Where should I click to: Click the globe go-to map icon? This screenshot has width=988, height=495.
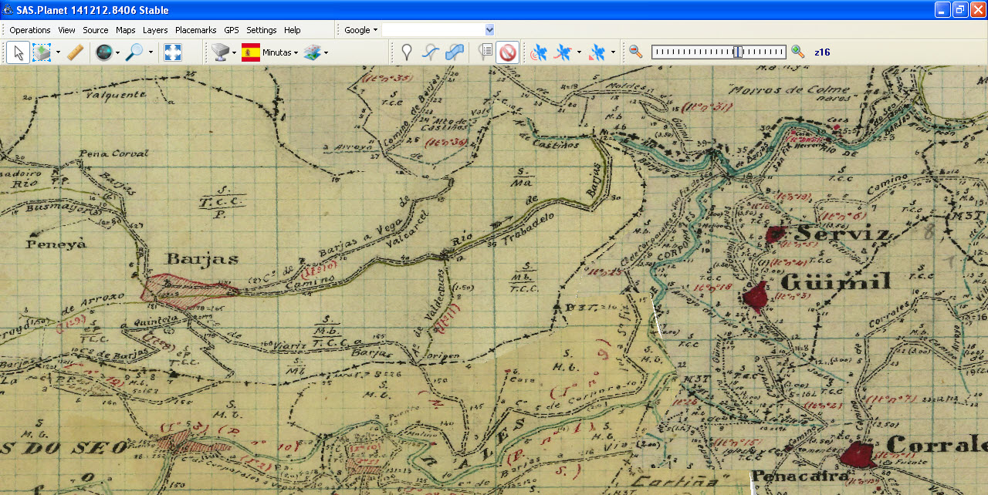click(103, 52)
